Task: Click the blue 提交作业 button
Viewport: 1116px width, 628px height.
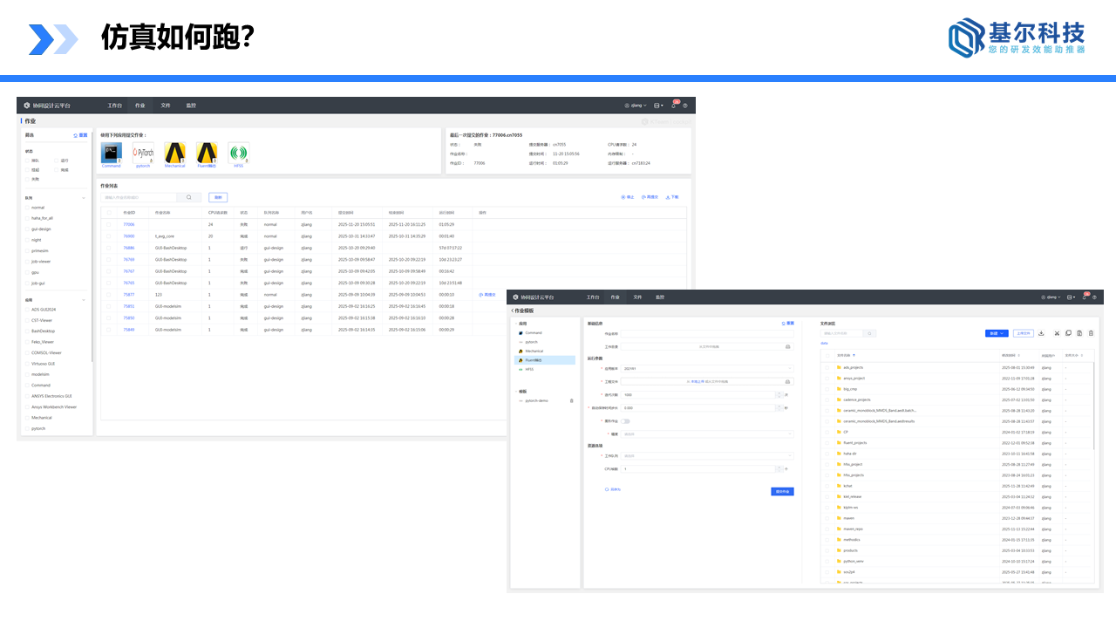Action: pyautogui.click(x=782, y=492)
